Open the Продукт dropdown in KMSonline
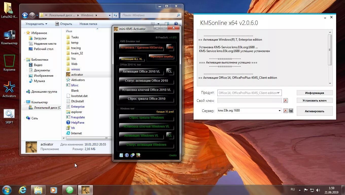Image resolution: width=345 pixels, height=195 pixels. point(279,93)
